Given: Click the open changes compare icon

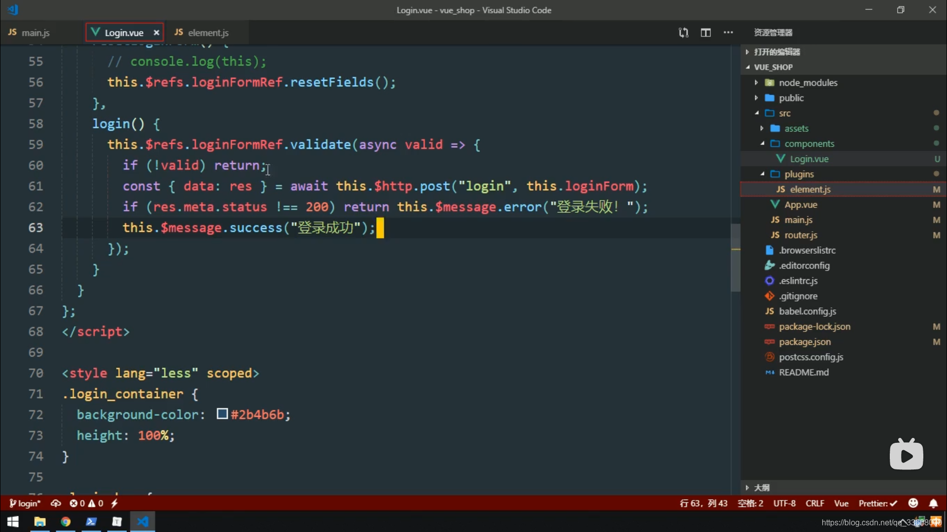Looking at the screenshot, I should coord(683,33).
